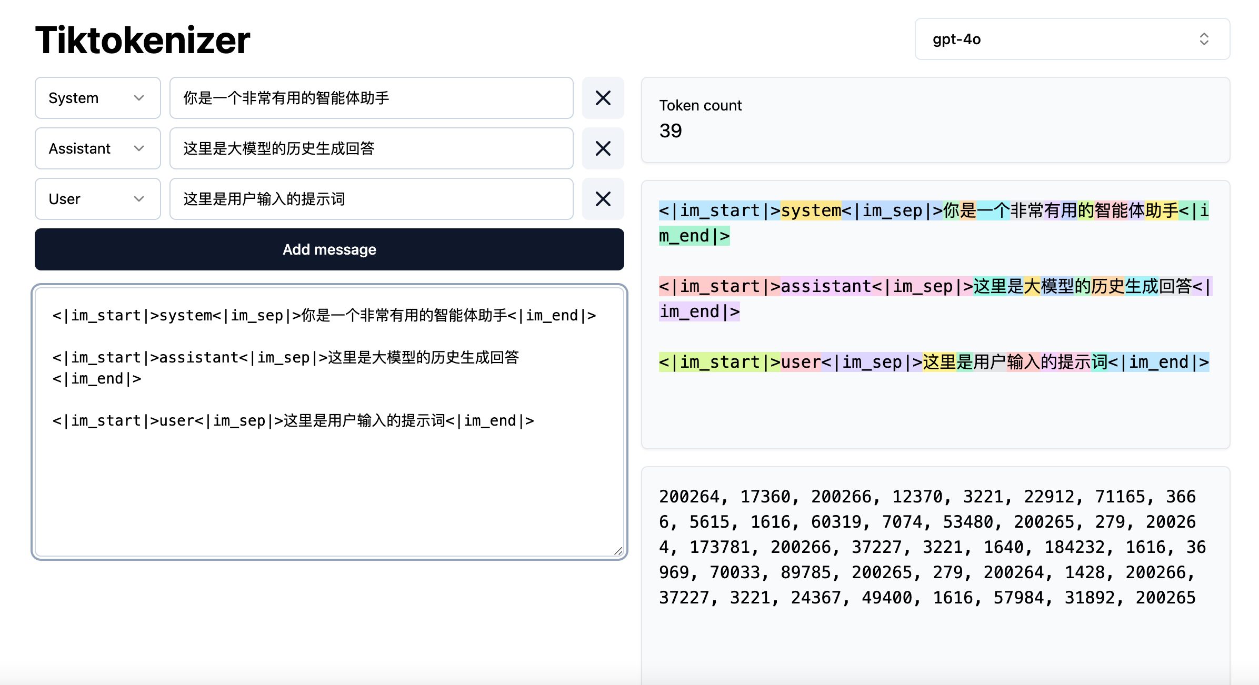Select the highlighted system token in preview

(x=811, y=211)
